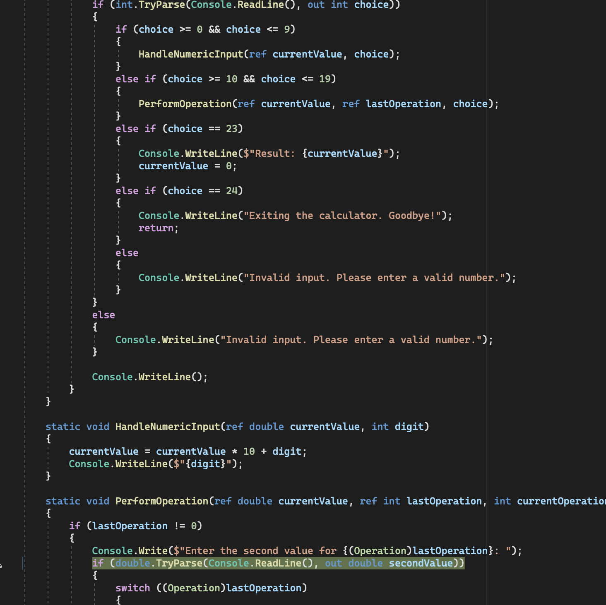Viewport: 606px width, 605px height.
Task: Click the currentValue * 10 + digit expression
Action: click(230, 451)
